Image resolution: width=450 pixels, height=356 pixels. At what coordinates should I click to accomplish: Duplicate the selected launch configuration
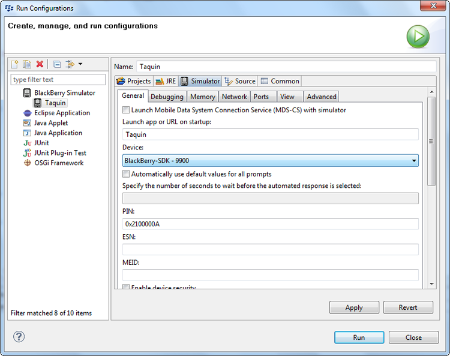[27, 64]
